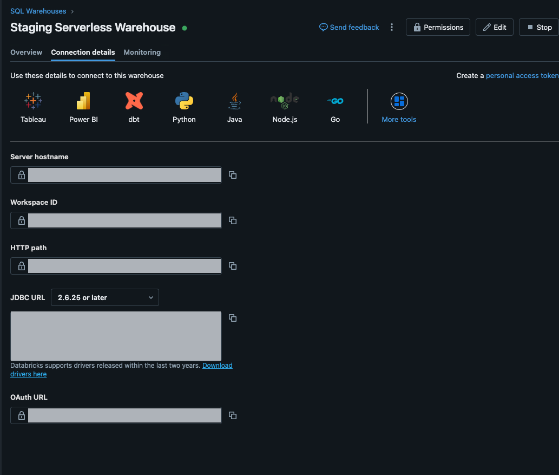
Task: Follow the Download drivers here link
Action: click(x=218, y=366)
